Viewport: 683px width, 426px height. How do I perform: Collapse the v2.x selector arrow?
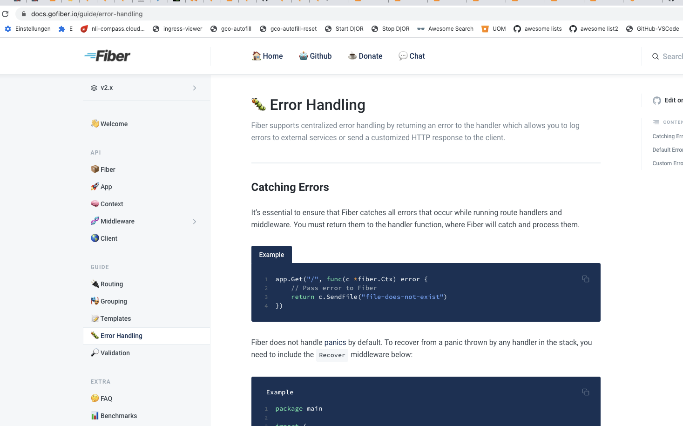[x=195, y=88]
